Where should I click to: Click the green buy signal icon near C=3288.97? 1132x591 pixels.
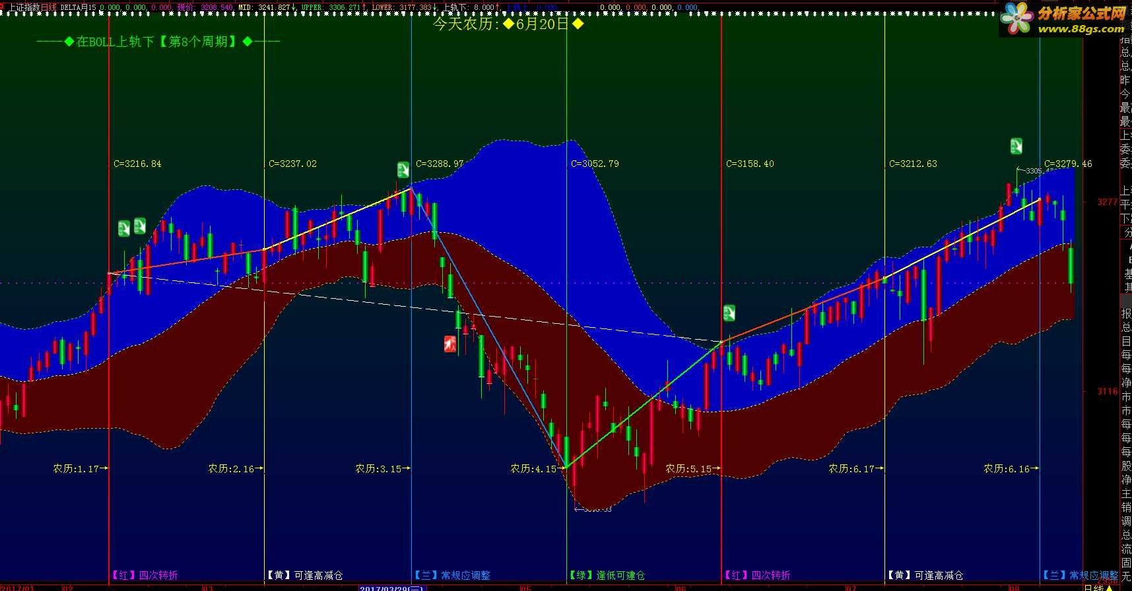pos(403,170)
